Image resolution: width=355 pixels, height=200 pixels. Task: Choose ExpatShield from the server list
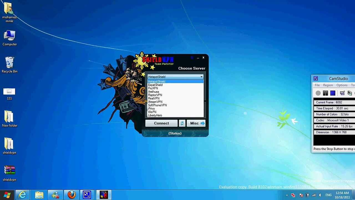(x=175, y=85)
